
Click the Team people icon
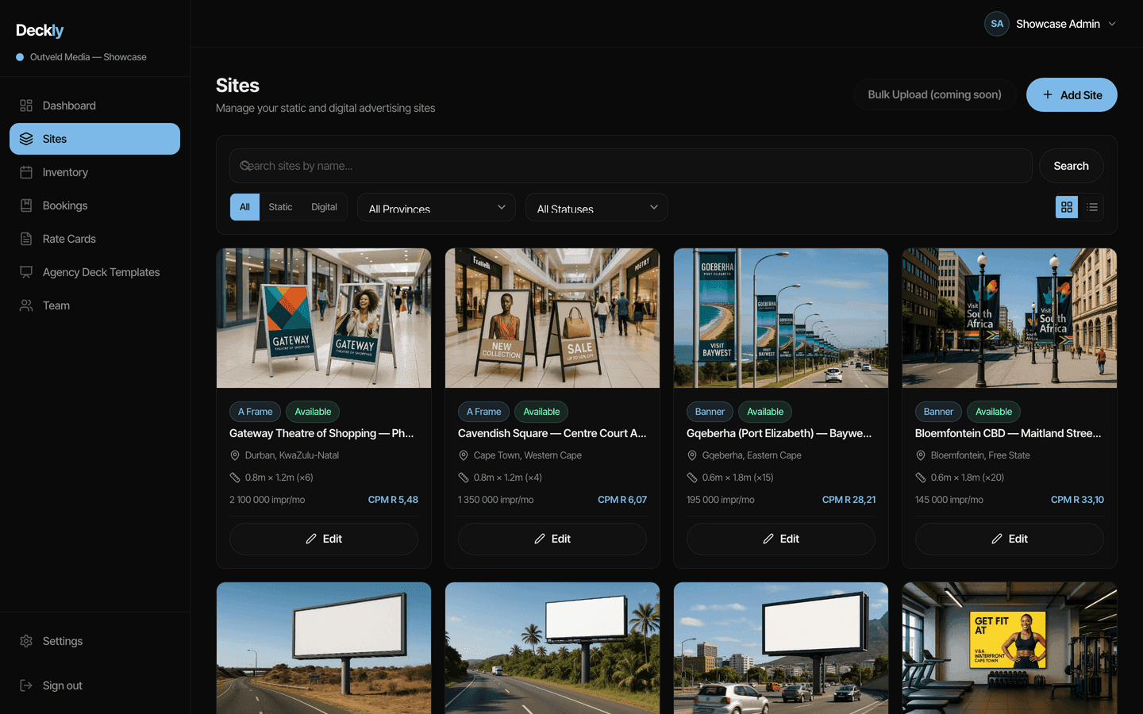coord(26,305)
